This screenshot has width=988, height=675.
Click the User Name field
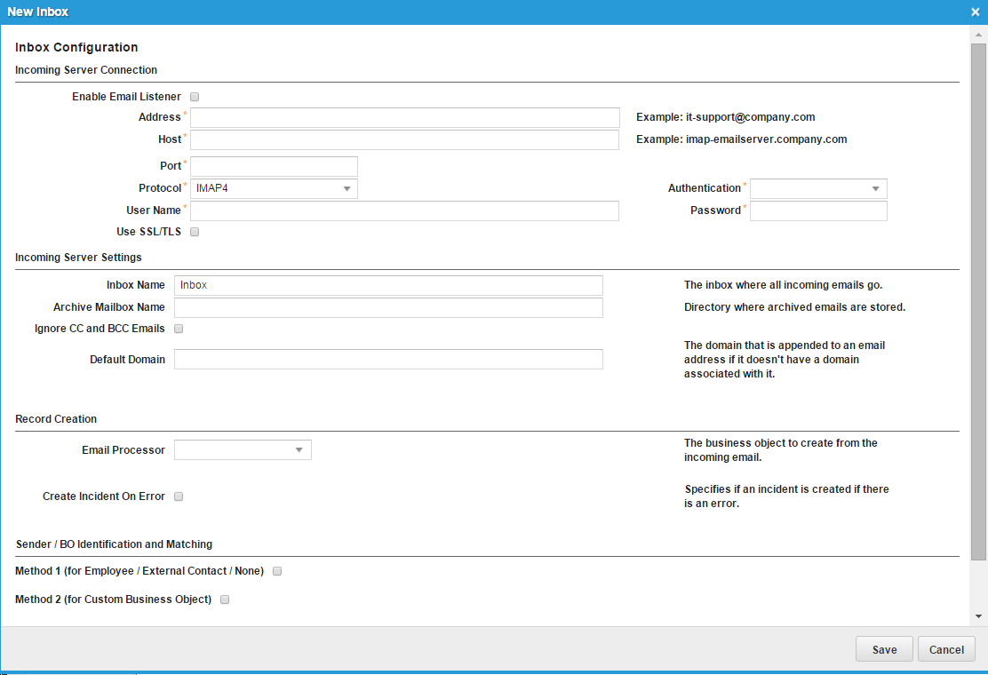pyautogui.click(x=404, y=210)
